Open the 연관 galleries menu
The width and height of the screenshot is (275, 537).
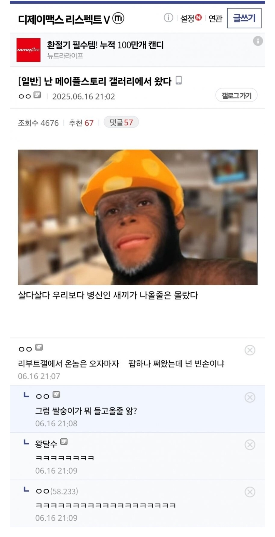[215, 19]
